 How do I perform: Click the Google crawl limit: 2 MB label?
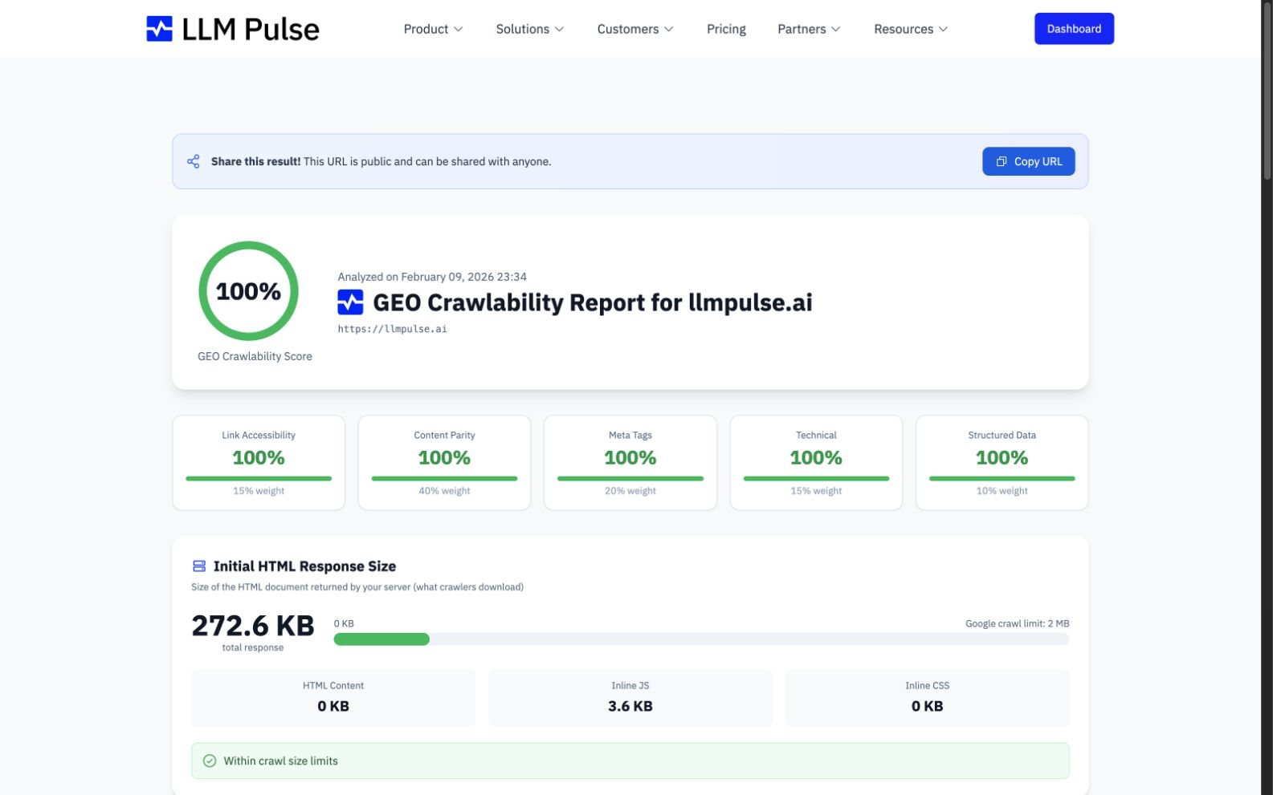click(x=1017, y=623)
